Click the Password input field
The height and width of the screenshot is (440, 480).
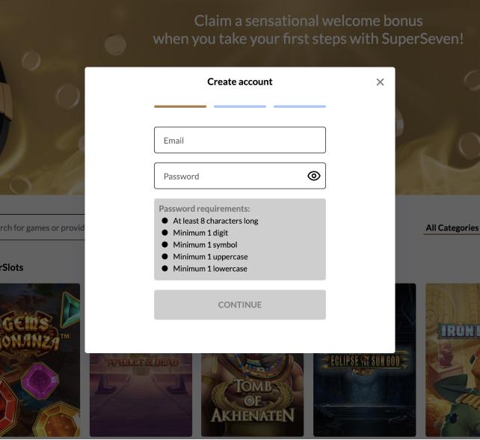(x=240, y=176)
